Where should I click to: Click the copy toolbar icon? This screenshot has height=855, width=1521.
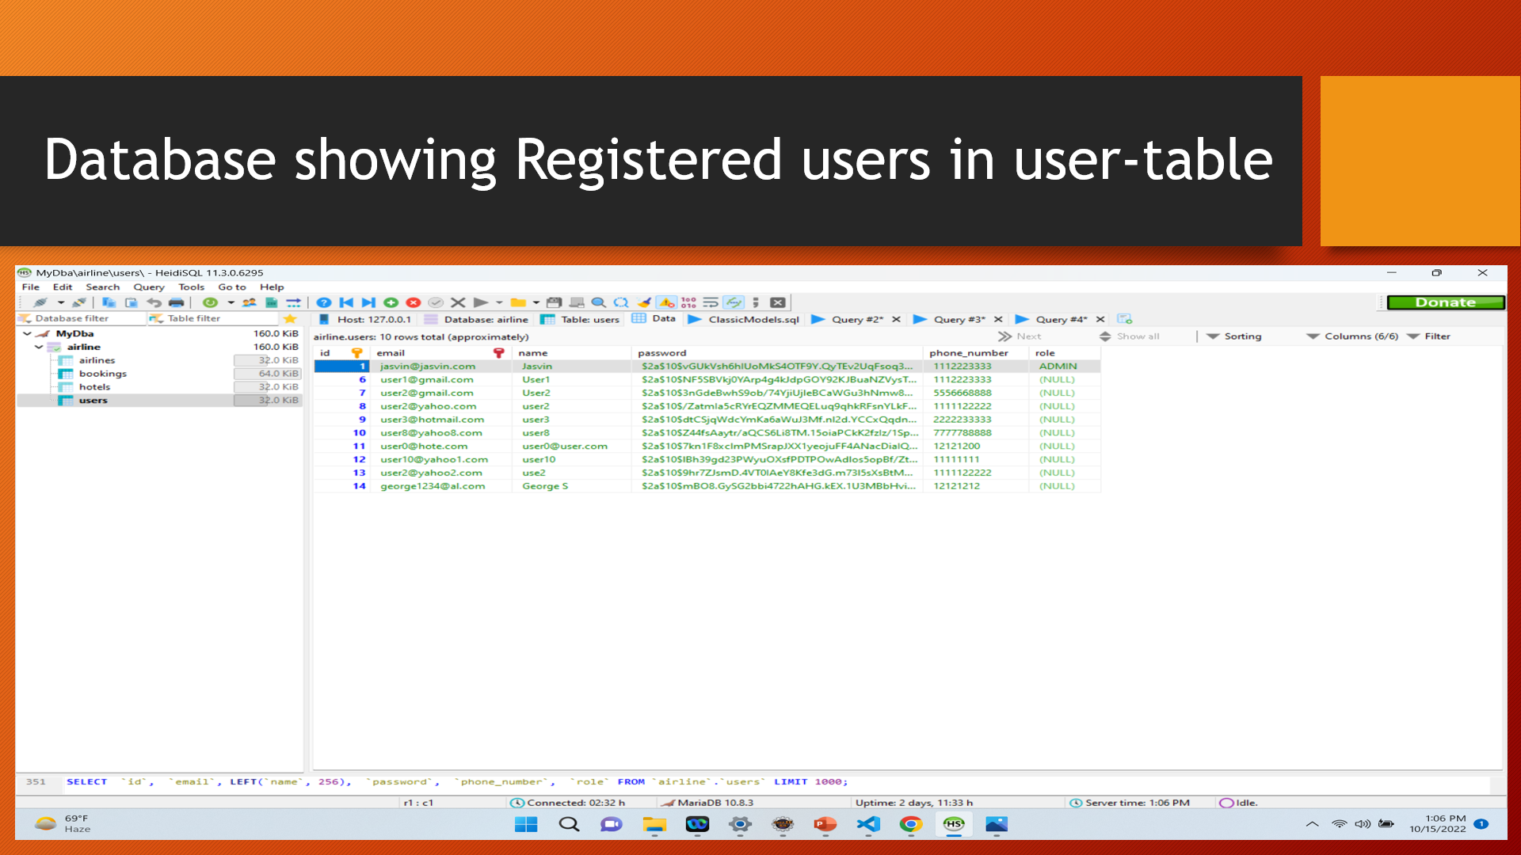pyautogui.click(x=109, y=302)
